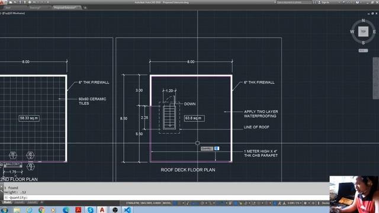Click the viewport controls label Top 2D Wireframe
Viewport: 379px width, 213px height.
coord(12,13)
